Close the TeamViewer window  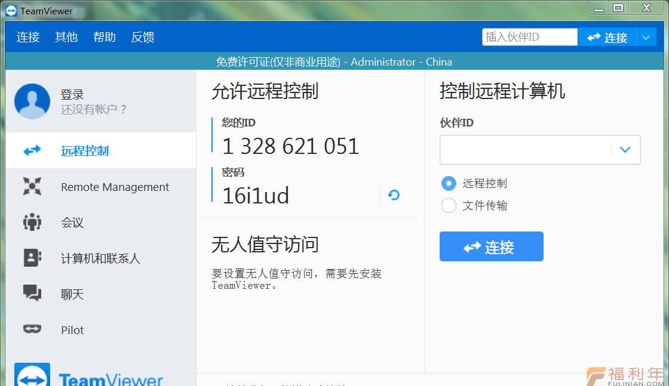646,8
